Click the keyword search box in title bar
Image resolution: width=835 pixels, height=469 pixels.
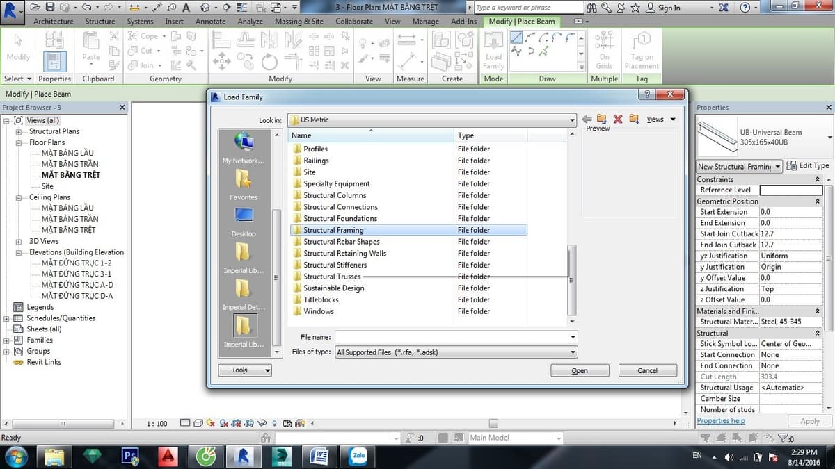pyautogui.click(x=529, y=8)
